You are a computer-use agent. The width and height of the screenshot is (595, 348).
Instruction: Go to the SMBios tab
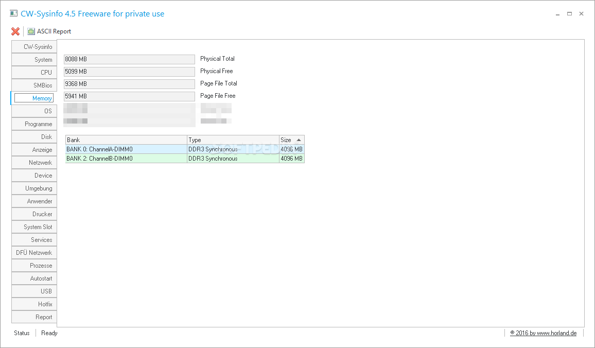click(x=34, y=85)
